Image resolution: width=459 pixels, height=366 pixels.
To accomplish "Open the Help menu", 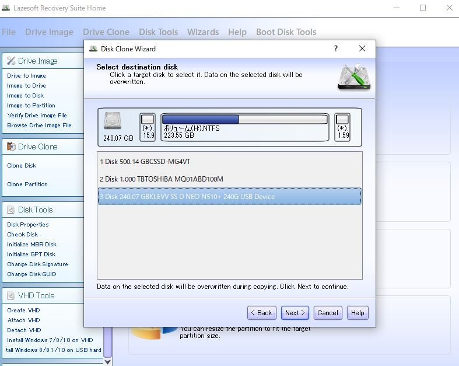I will [x=237, y=32].
